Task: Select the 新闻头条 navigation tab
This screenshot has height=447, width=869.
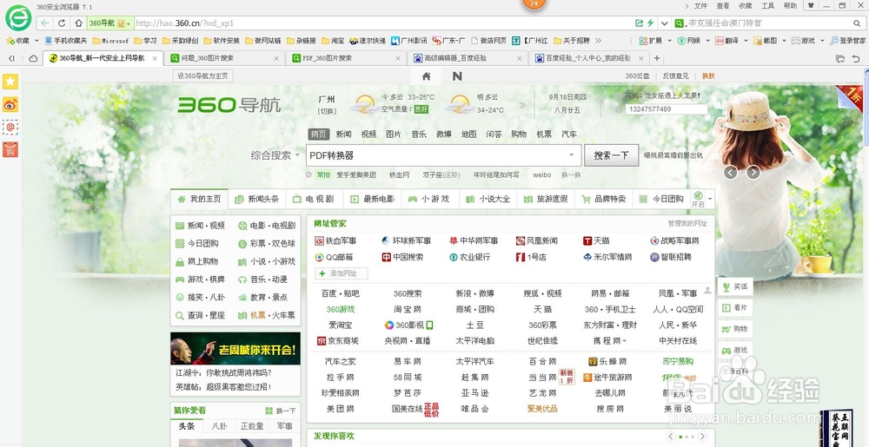Action: point(256,199)
